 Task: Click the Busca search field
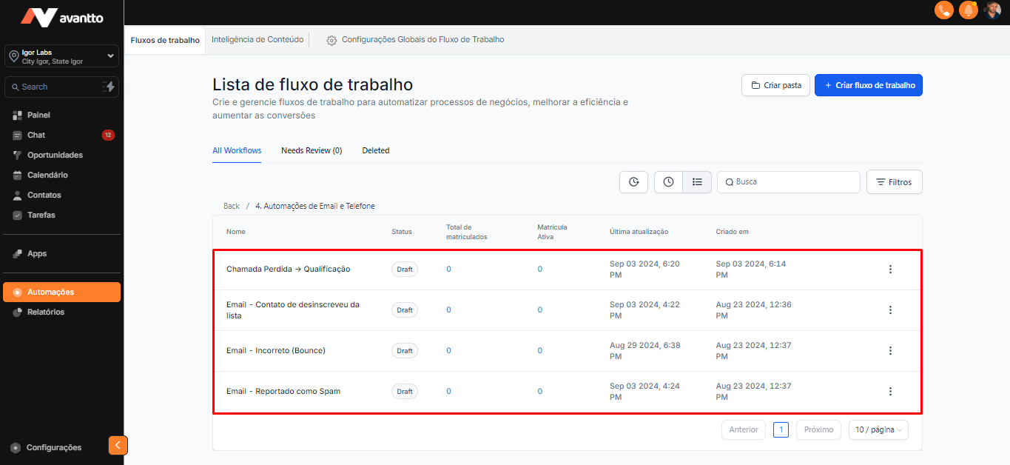[792, 182]
